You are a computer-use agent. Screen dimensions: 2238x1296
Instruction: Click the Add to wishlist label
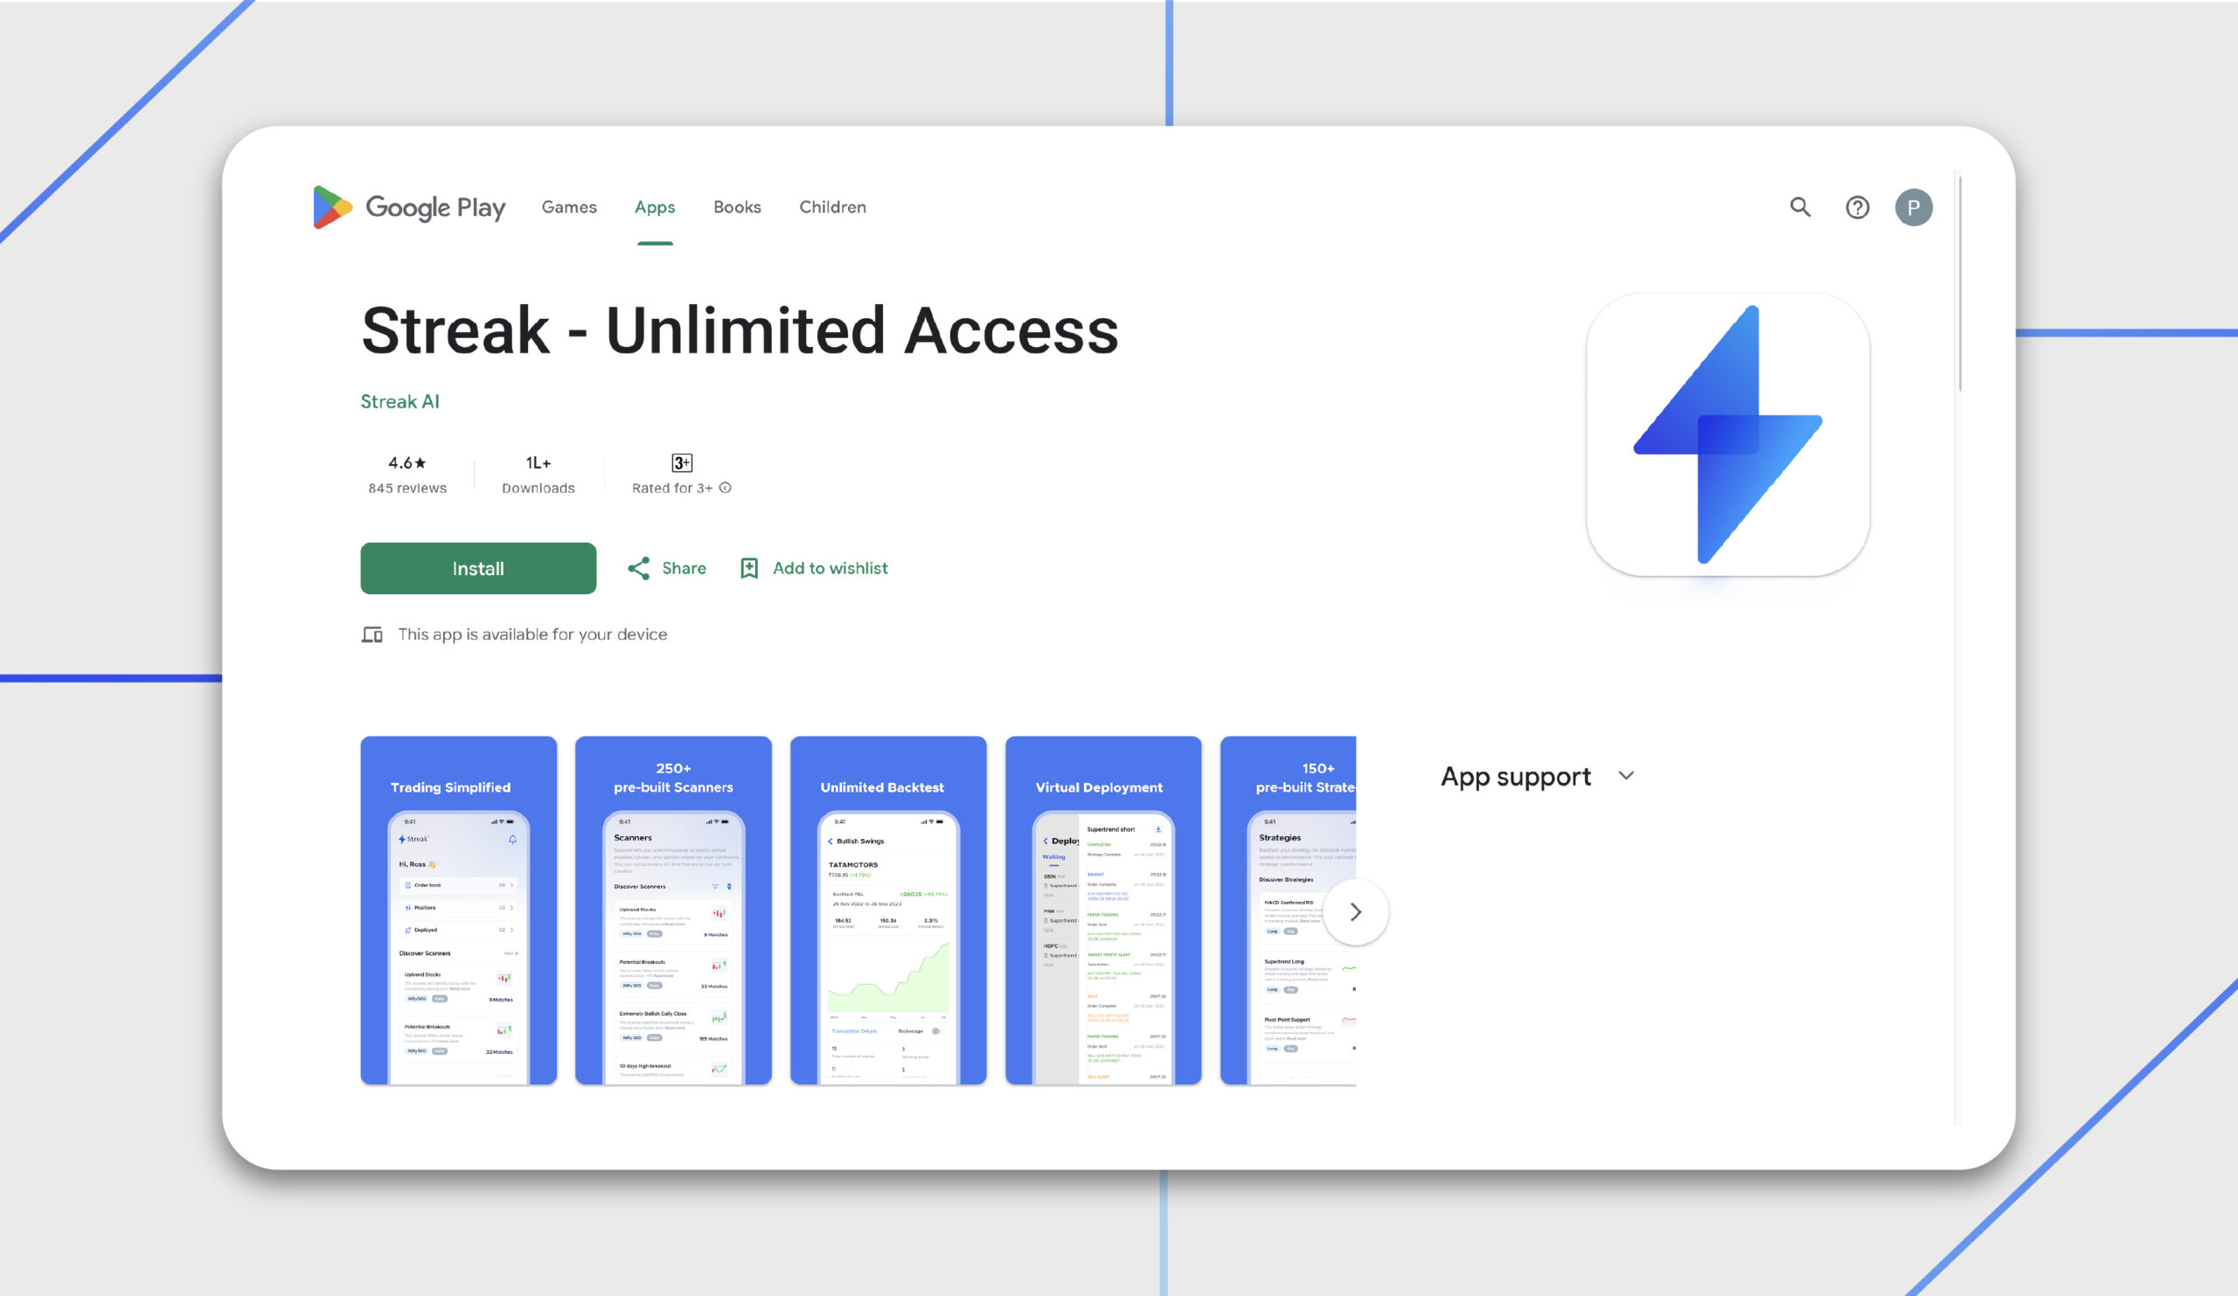[x=831, y=568]
